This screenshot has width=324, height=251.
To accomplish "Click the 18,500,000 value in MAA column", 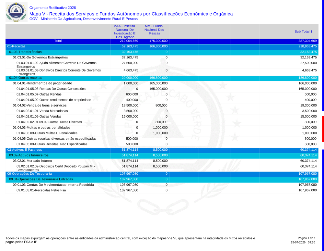I will [130, 106].
